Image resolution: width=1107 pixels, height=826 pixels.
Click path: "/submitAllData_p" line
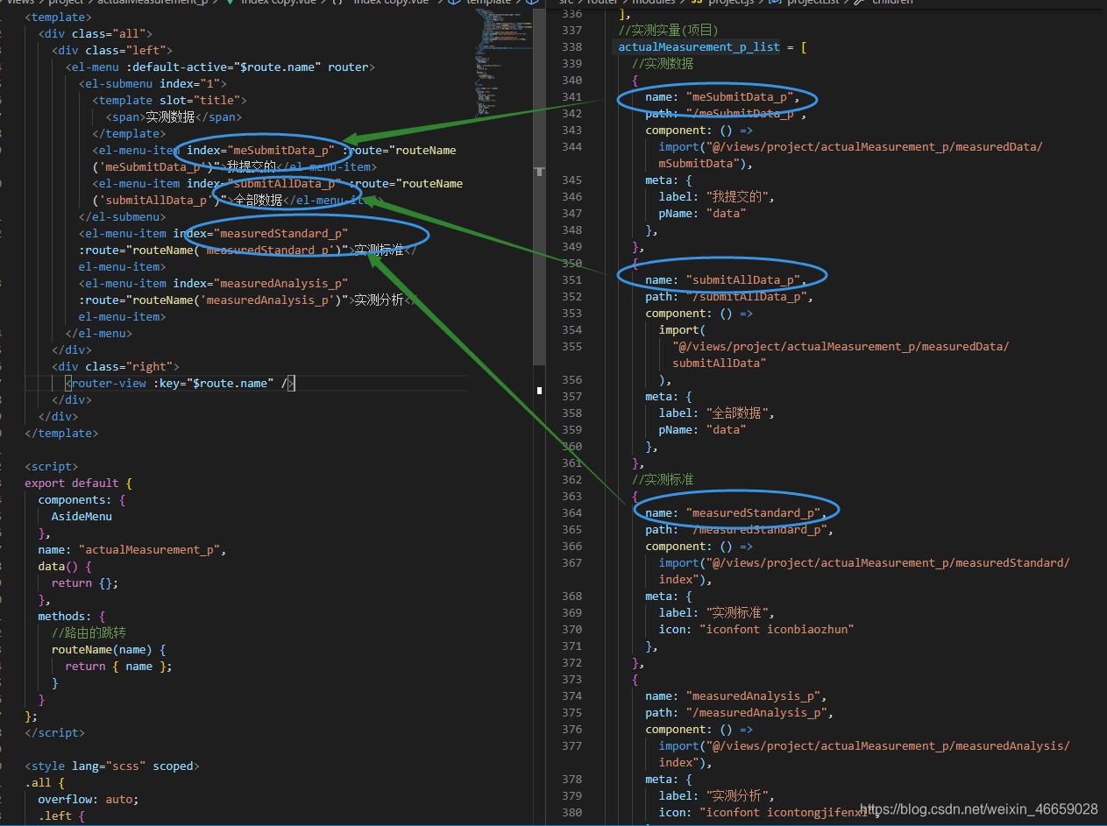click(729, 296)
